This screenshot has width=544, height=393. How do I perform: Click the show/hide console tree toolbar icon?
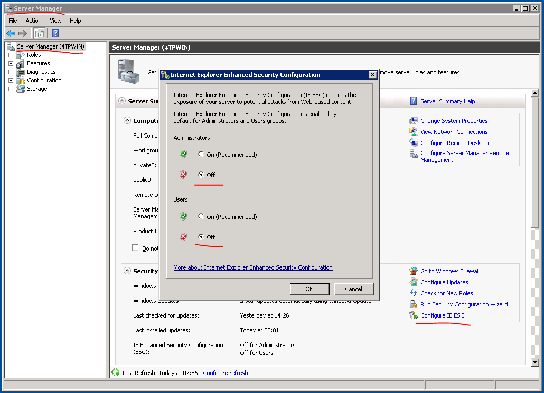(x=40, y=33)
